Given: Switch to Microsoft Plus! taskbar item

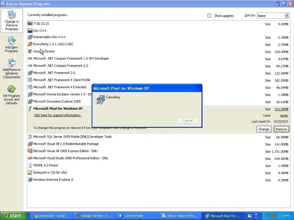Looking at the screenshot, I should 223,216.
